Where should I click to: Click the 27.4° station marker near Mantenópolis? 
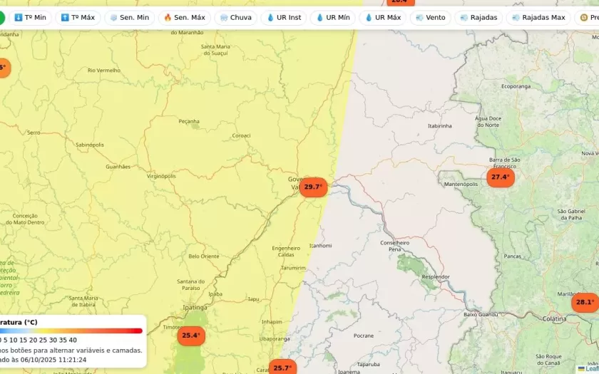click(x=500, y=177)
